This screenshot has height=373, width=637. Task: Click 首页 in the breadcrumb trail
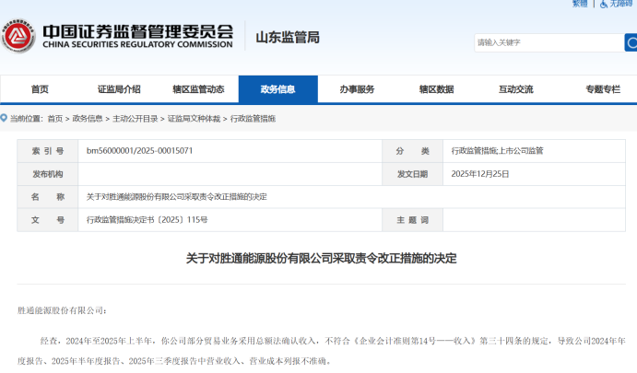point(55,119)
